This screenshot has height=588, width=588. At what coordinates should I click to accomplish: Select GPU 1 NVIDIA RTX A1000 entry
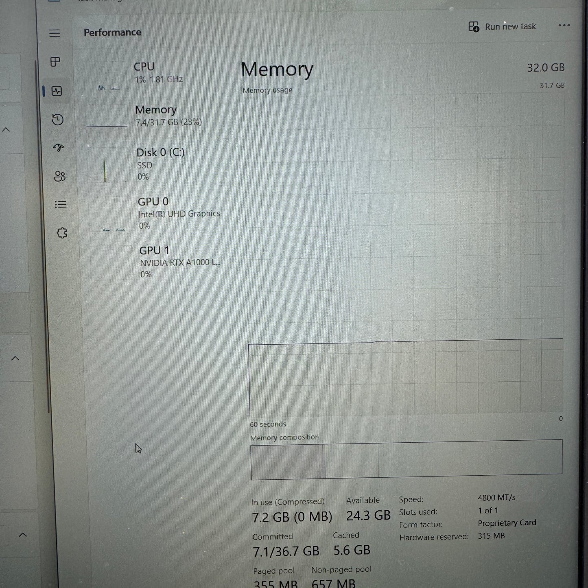160,262
